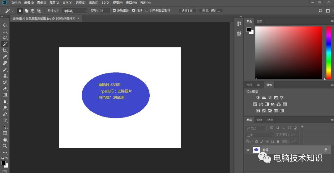Screen dimensions: 334x173
Task: Open the 取样大小 sample size dropdown
Action: pos(75,11)
